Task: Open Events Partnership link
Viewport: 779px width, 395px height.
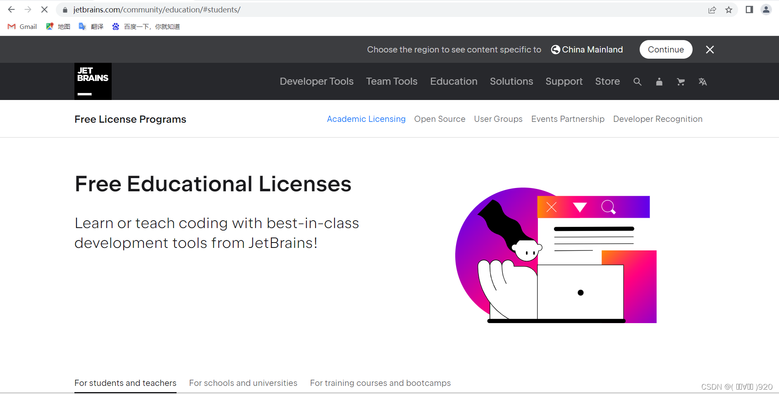Action: pos(568,119)
